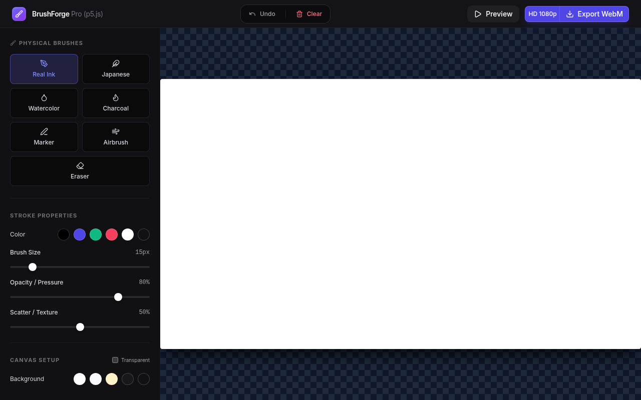Screen dimensions: 641x400
Task: Clear the entire canvas
Action: (308, 14)
